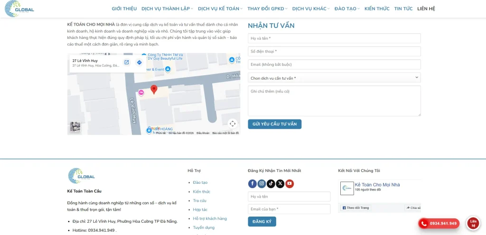Open the X (Twitter) social icon

coord(280,184)
